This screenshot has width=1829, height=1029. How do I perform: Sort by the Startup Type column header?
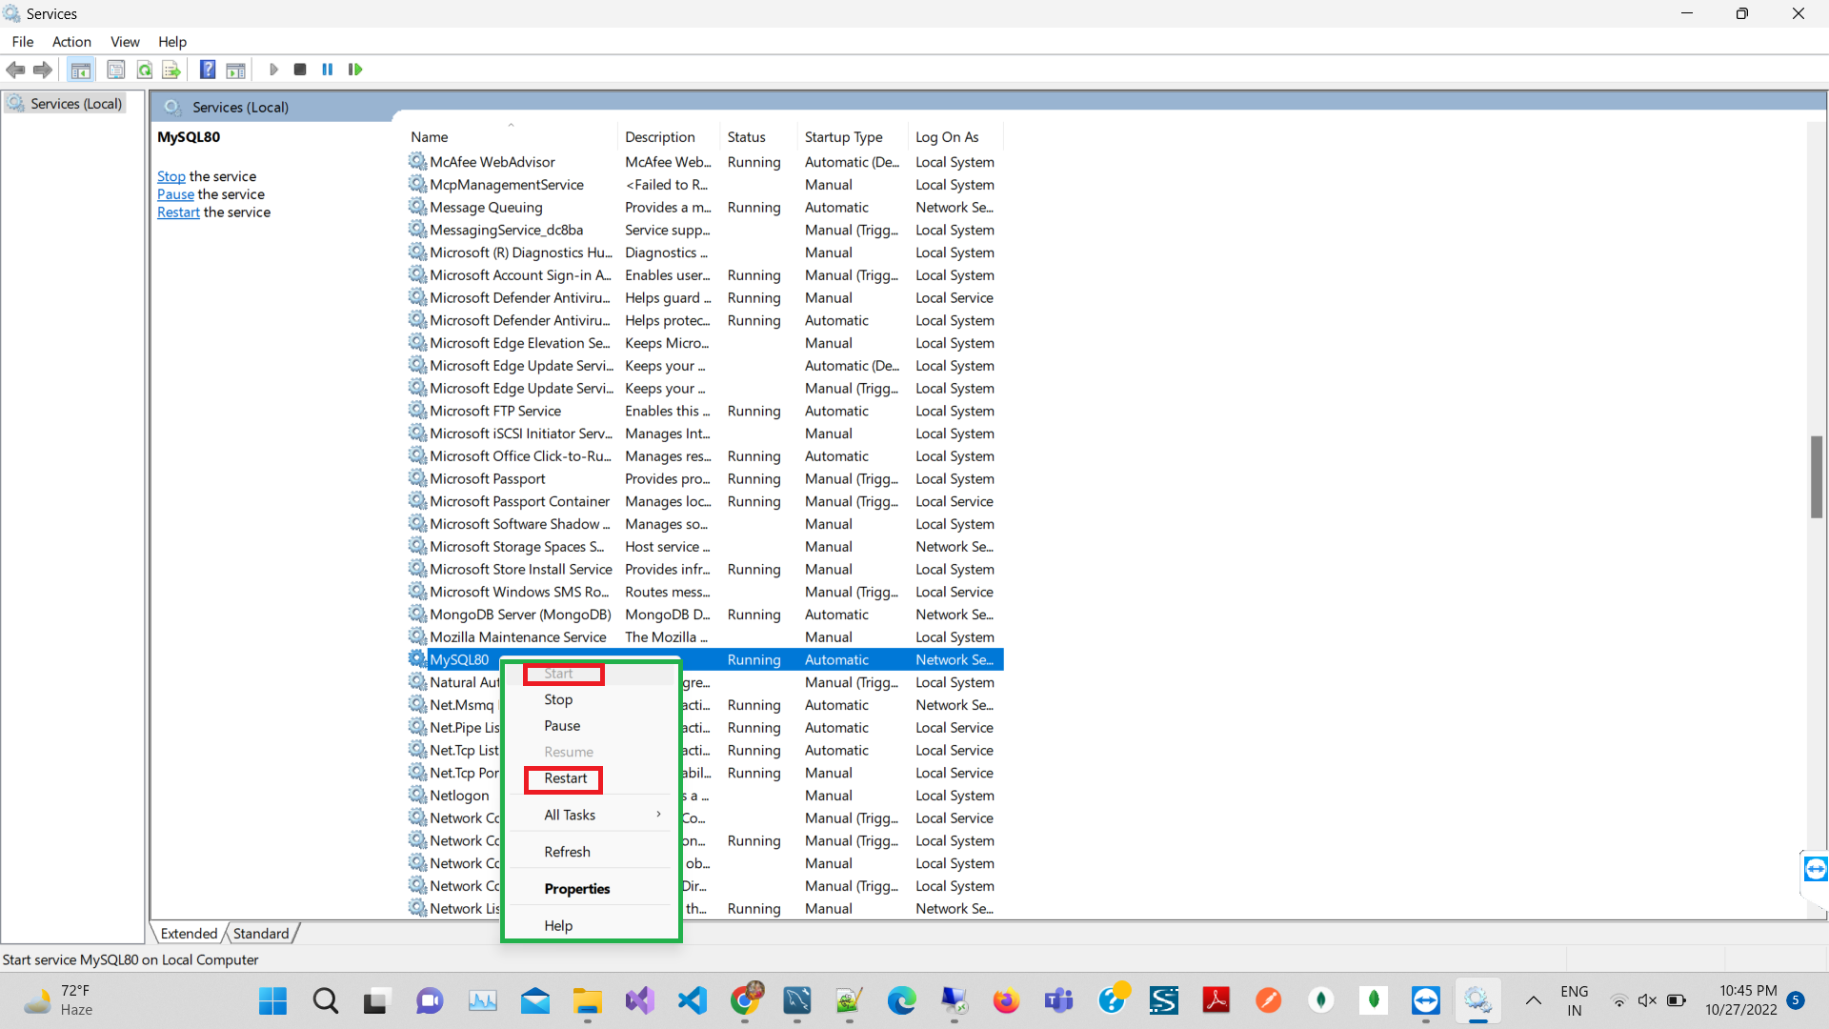coord(853,137)
